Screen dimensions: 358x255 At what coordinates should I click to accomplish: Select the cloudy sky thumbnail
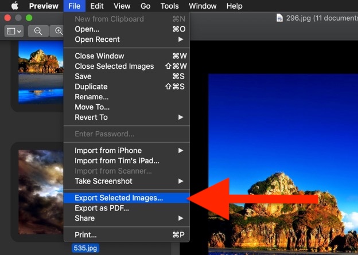click(40, 192)
